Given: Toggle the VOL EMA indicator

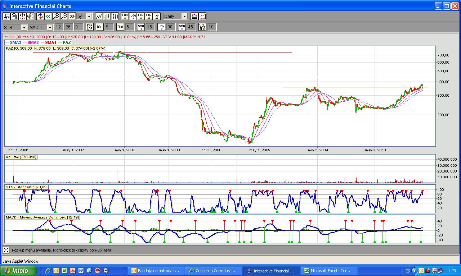Looking at the screenshot, I should [202, 27].
